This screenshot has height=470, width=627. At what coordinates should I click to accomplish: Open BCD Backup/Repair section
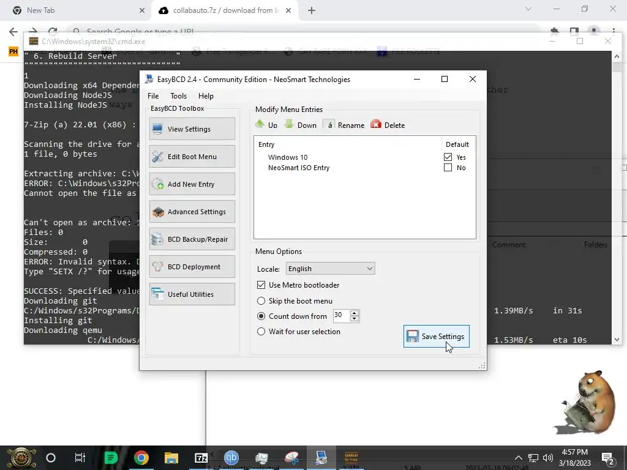[192, 239]
